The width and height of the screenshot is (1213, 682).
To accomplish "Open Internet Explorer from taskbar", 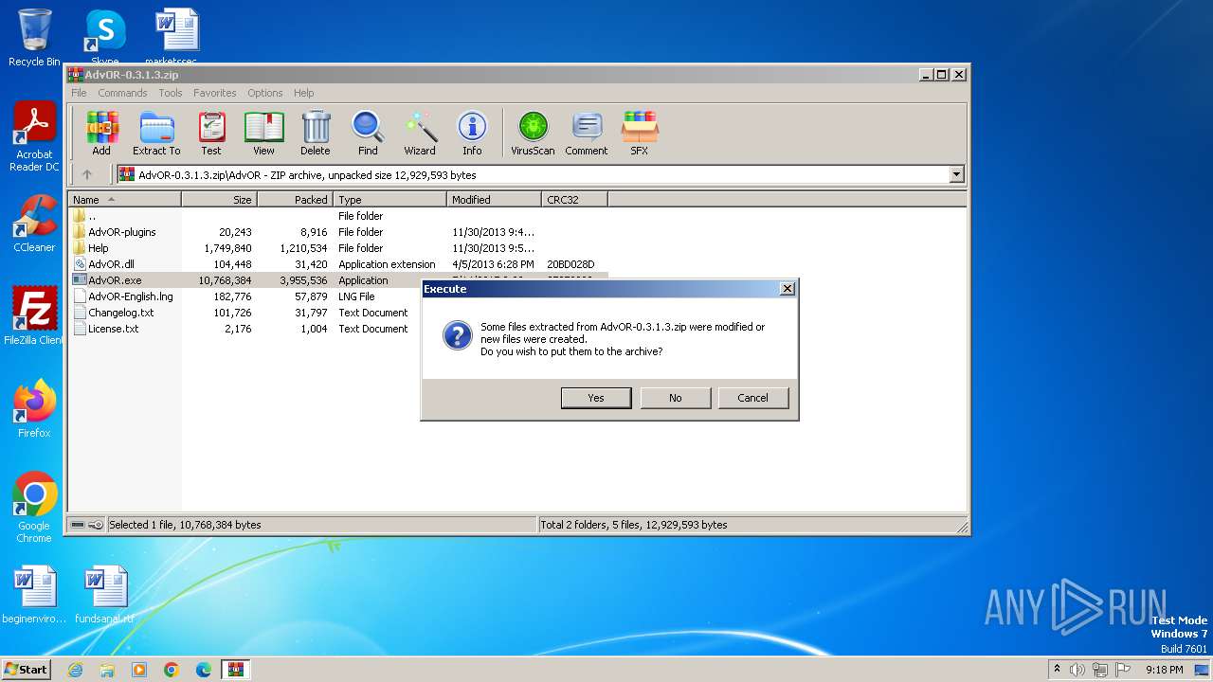I will (75, 670).
